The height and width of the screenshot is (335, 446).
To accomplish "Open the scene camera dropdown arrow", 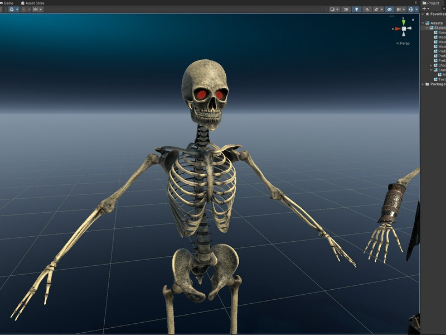I will click(x=404, y=9).
